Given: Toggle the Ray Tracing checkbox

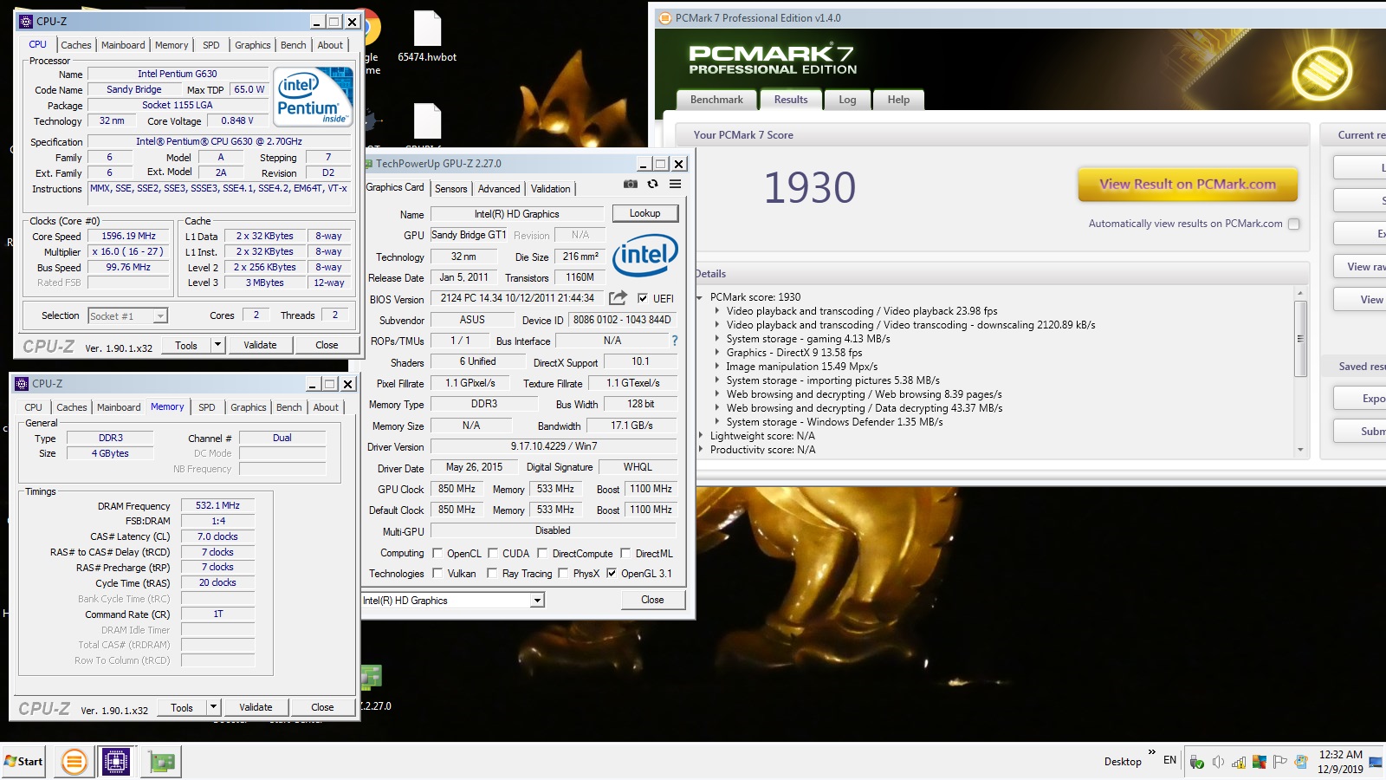Looking at the screenshot, I should pos(492,573).
